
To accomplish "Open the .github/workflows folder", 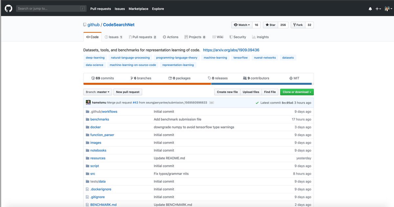I will 104,112.
